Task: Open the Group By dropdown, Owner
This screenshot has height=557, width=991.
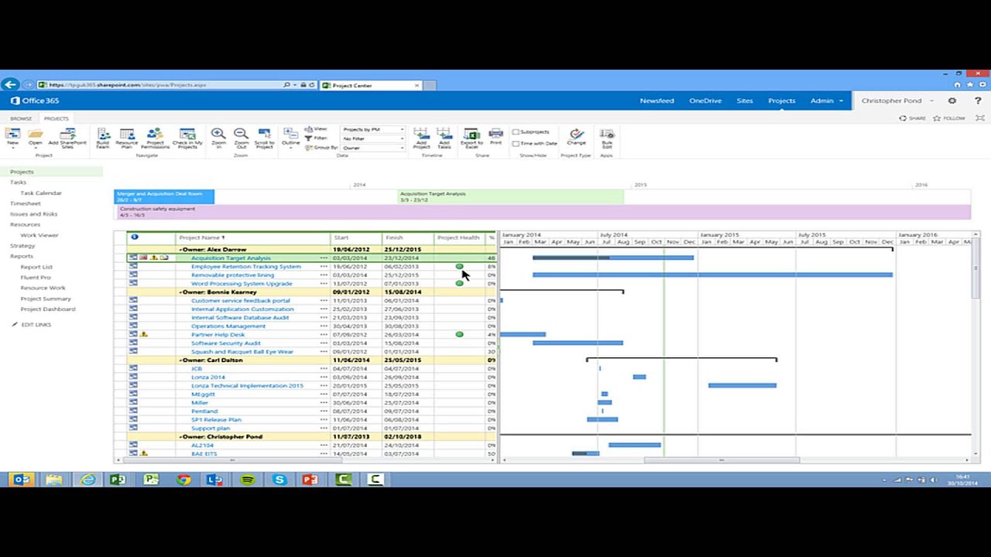Action: coord(373,148)
